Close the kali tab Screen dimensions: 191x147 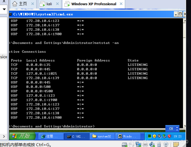pyautogui.click(x=57, y=4)
